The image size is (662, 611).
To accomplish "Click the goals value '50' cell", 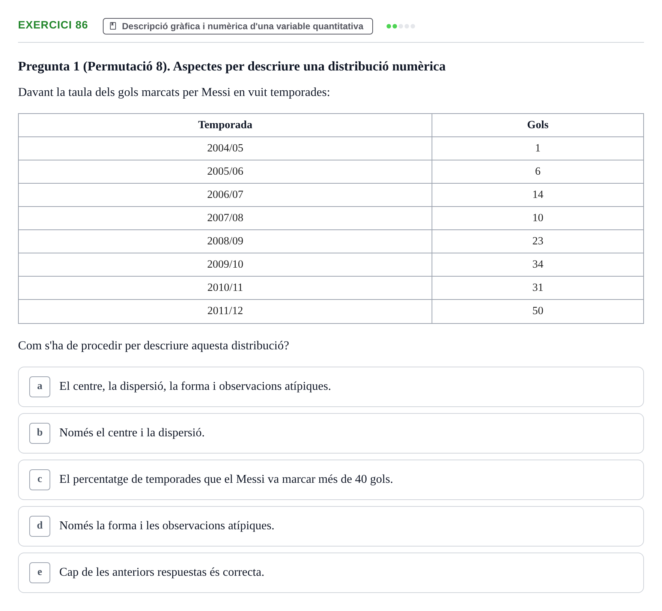I will [x=538, y=311].
